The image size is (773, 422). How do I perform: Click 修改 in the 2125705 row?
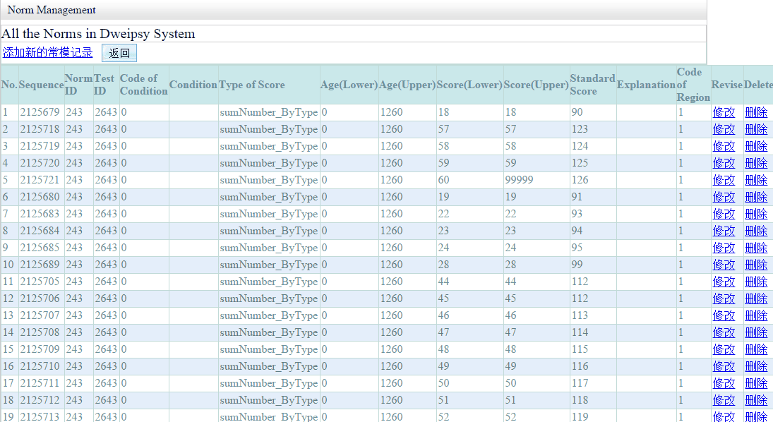(724, 282)
